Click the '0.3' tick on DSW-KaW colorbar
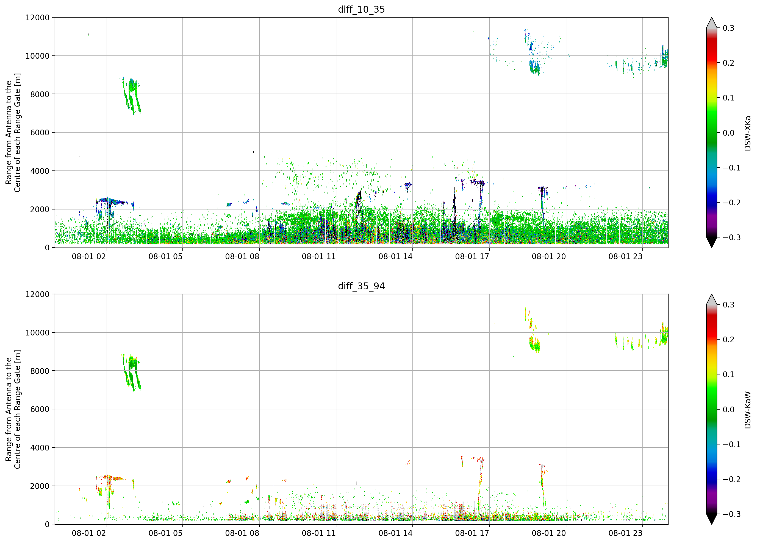The image size is (757, 543). 729,305
